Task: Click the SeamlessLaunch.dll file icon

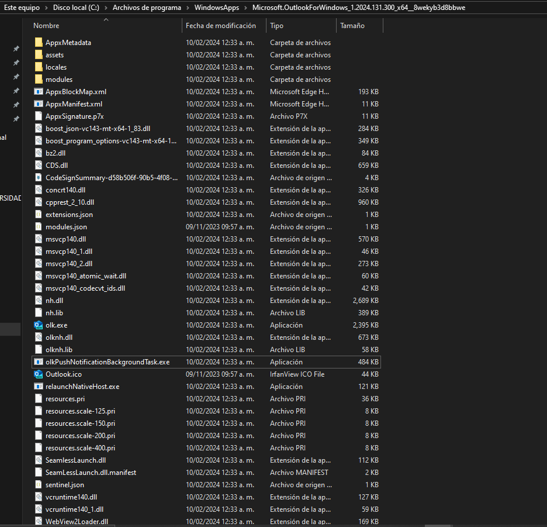Action: click(39, 460)
